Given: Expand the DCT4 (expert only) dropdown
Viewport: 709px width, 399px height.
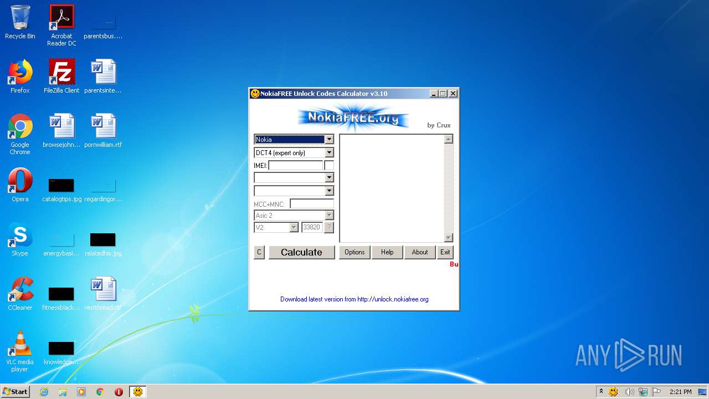Looking at the screenshot, I should pos(329,152).
